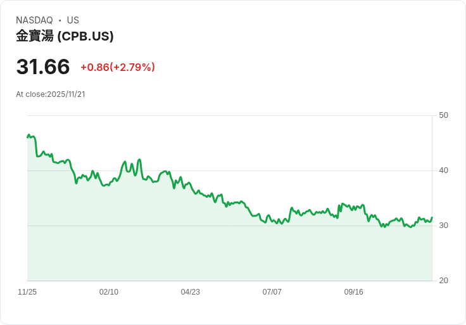Click the 09/16 date label
This screenshot has height=325, width=466.
[x=353, y=292]
